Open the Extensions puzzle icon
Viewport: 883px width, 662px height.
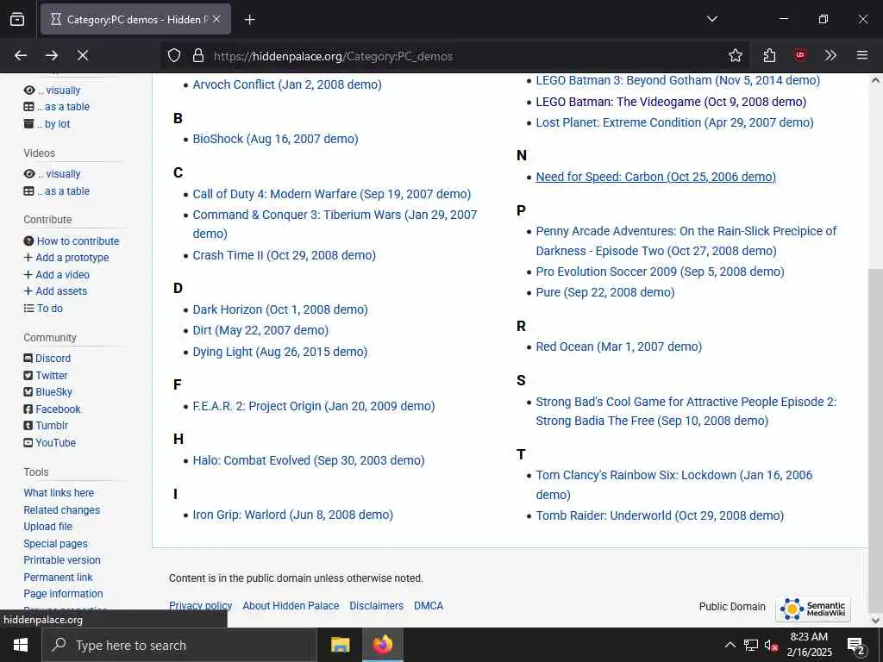(x=768, y=55)
